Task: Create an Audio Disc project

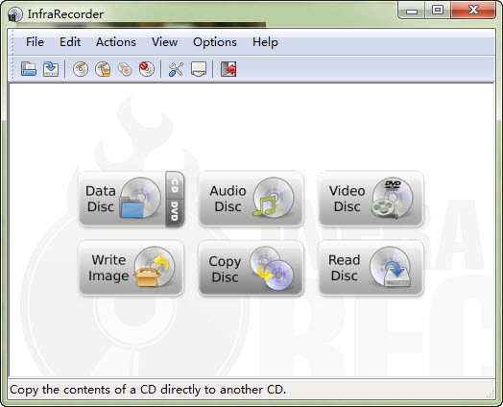Action: tap(251, 199)
